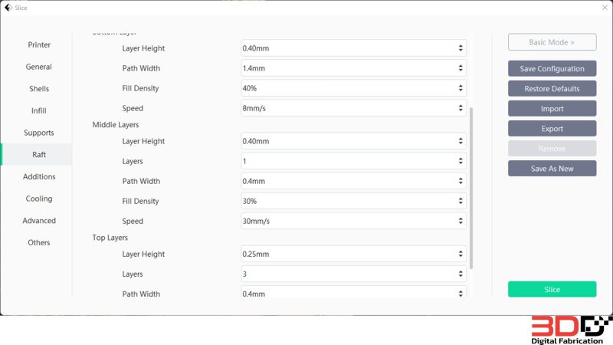Go to the Advanced tab
This screenshot has width=613, height=345.
tap(39, 221)
